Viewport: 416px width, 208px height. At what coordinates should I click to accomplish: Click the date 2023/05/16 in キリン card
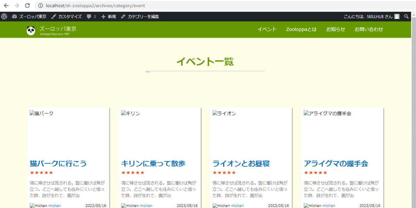pos(187,206)
